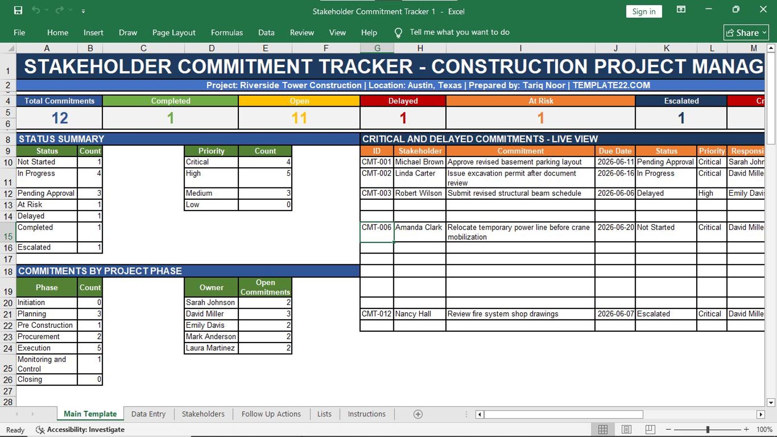This screenshot has height=437, width=777.
Task: Open the Help ribbon tab
Action: pyautogui.click(x=369, y=32)
